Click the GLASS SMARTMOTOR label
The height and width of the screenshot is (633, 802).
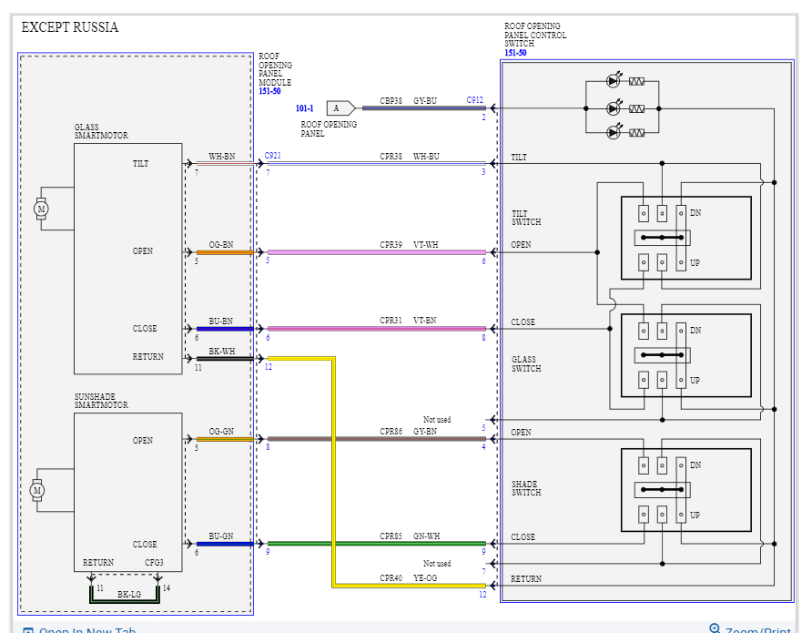tap(101, 131)
